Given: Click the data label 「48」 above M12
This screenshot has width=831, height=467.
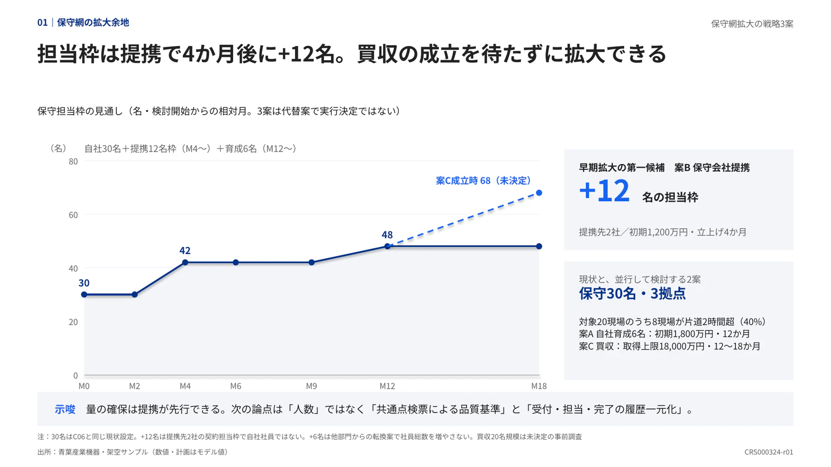Looking at the screenshot, I should pos(387,235).
